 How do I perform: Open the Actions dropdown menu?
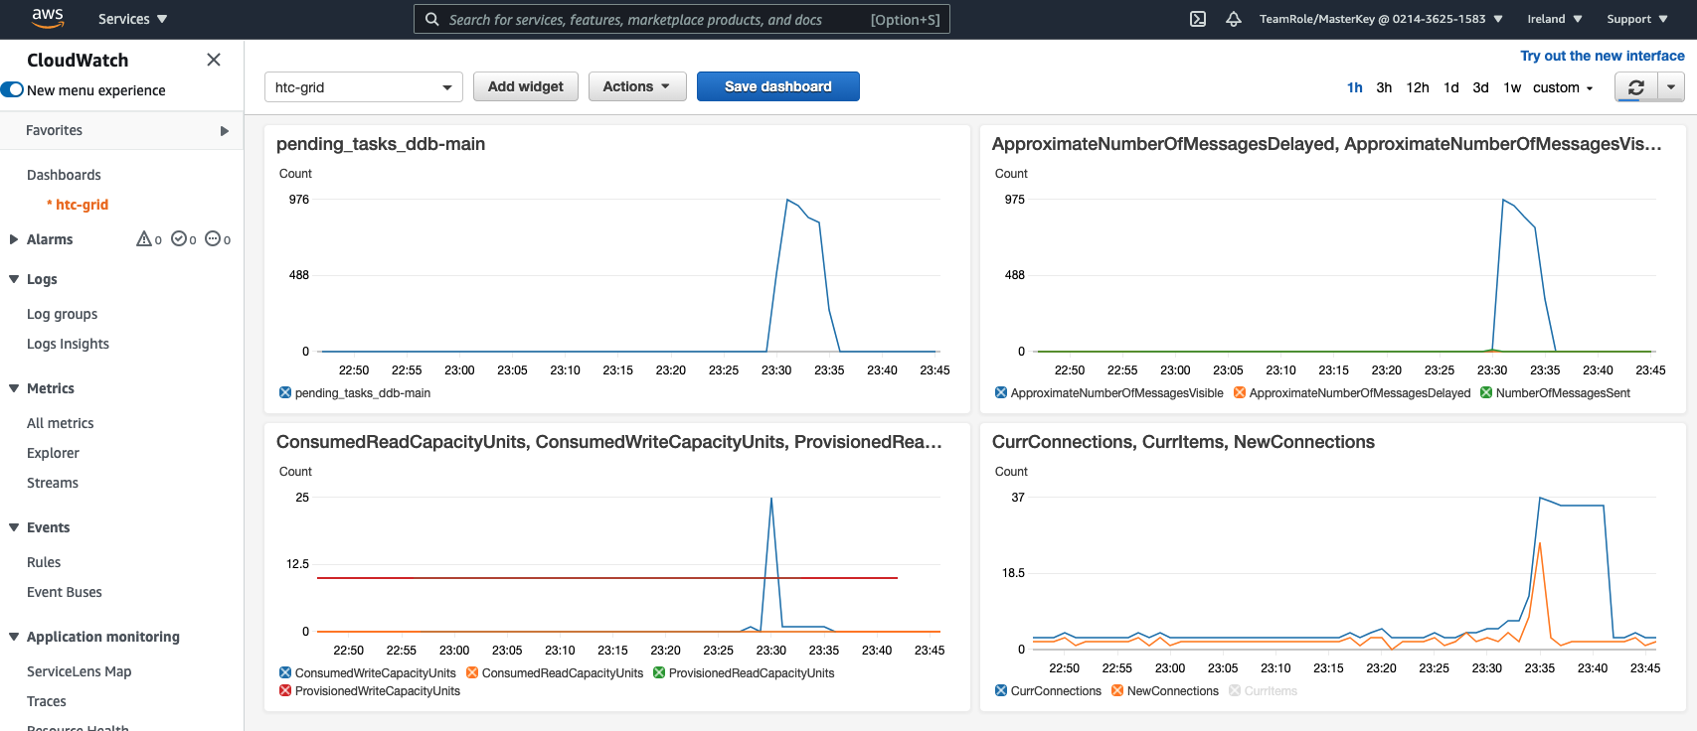click(x=636, y=86)
